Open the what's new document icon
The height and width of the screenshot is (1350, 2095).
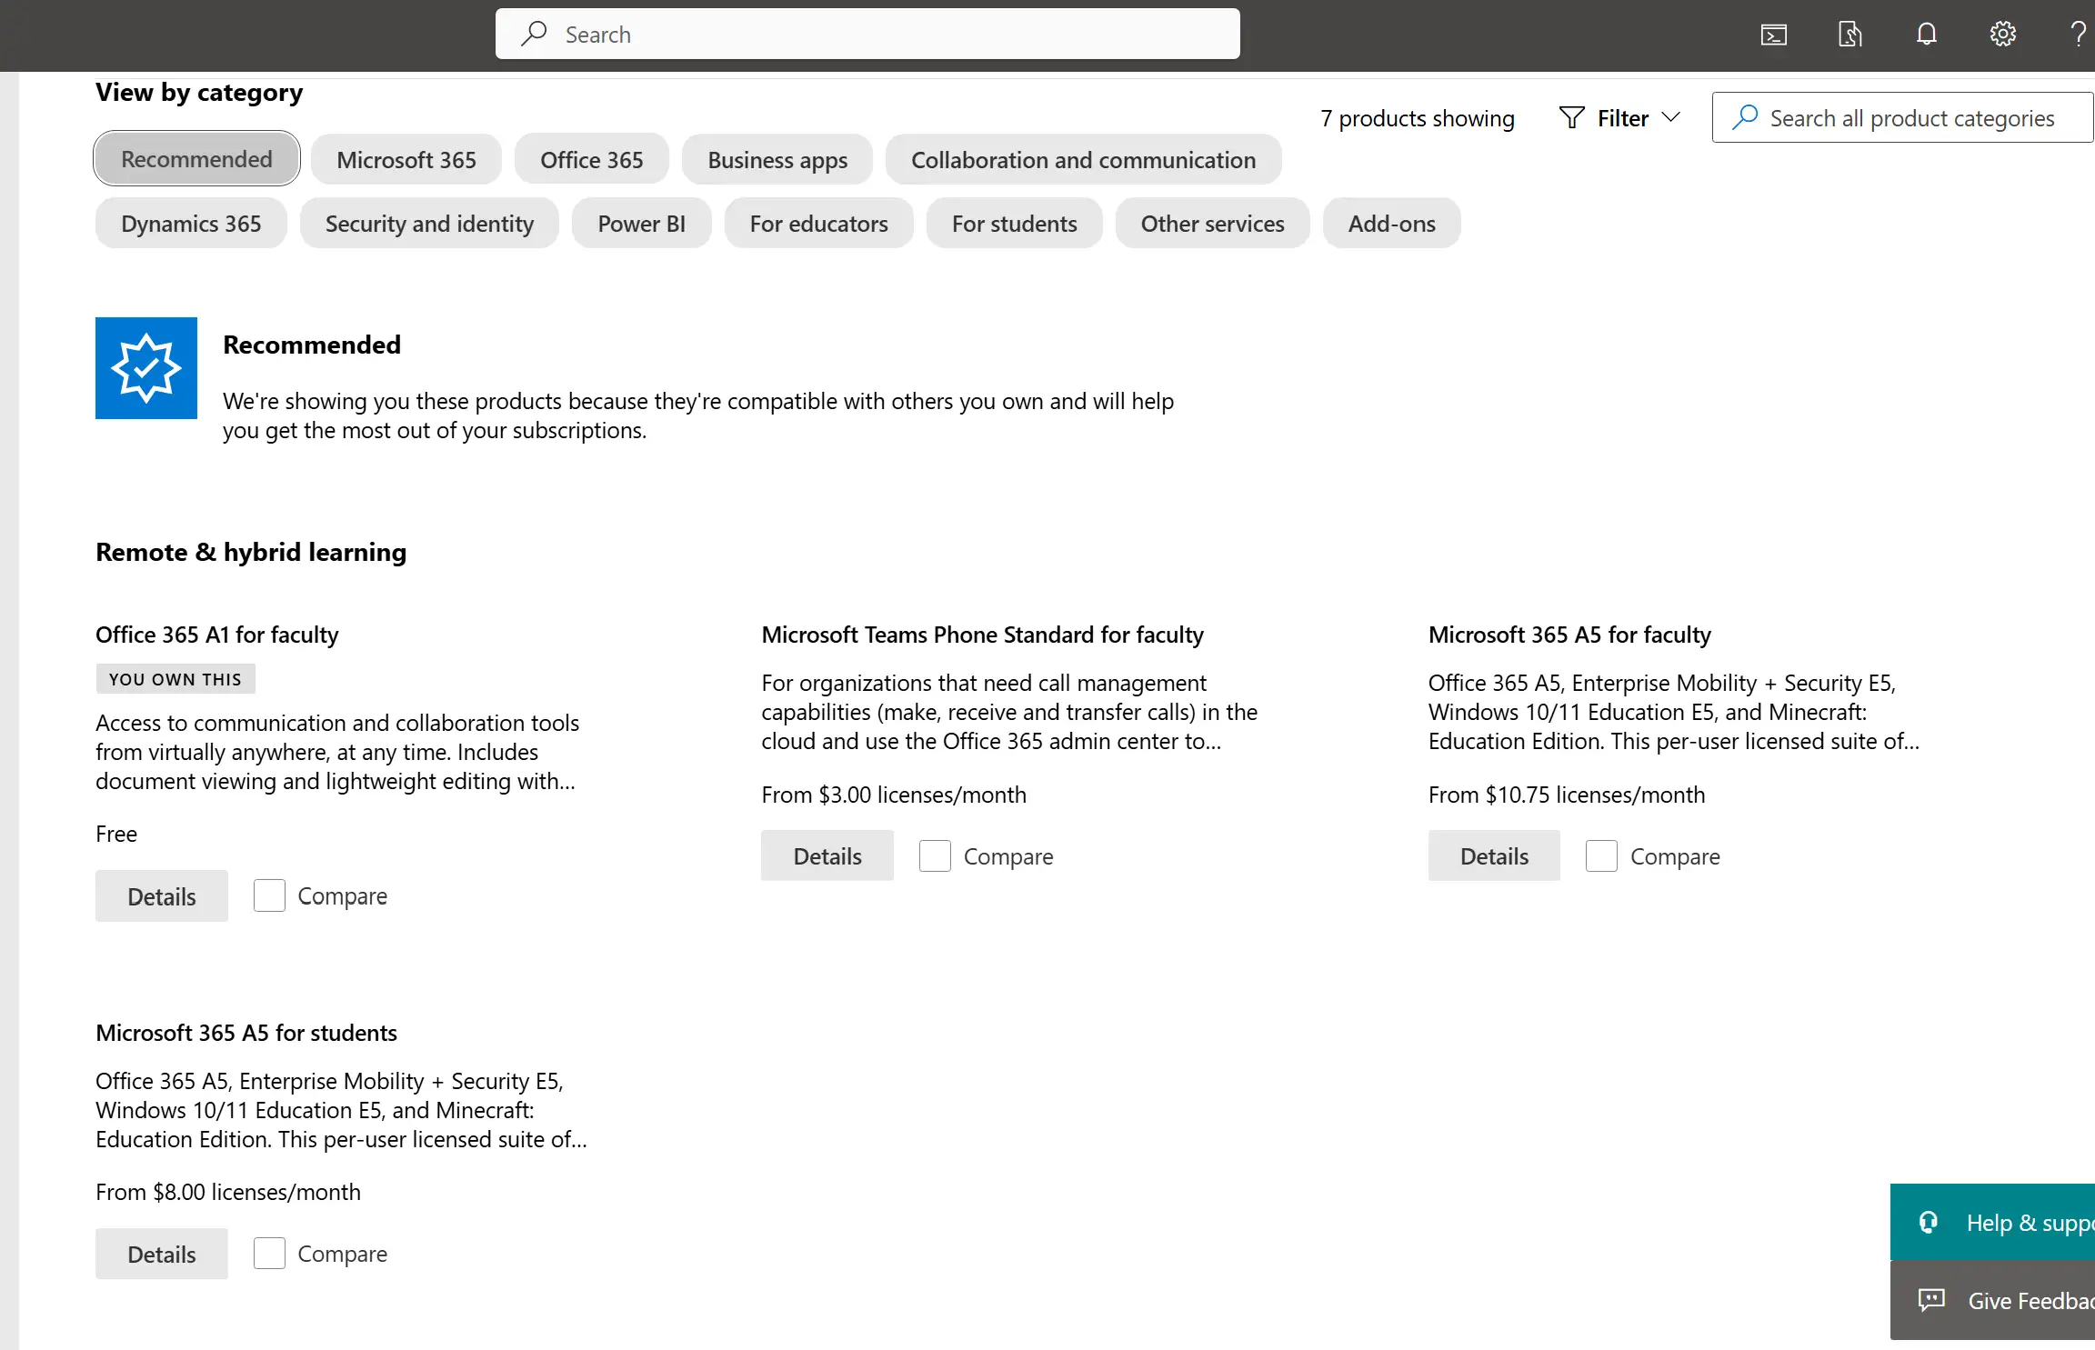point(1849,35)
